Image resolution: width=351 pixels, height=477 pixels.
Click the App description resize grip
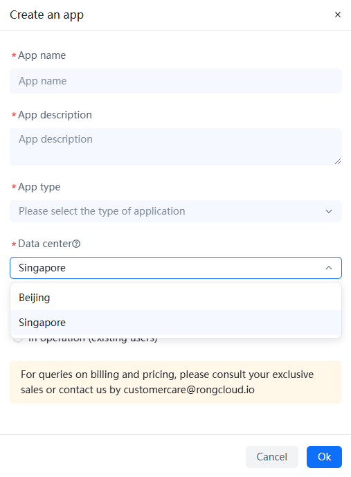[338, 161]
